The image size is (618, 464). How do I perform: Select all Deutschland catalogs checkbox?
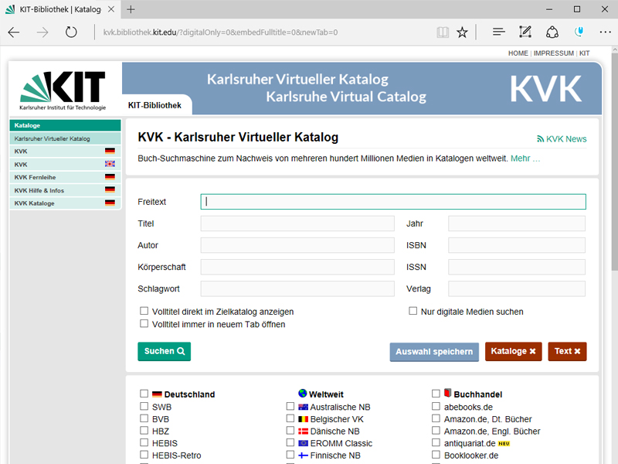tap(144, 394)
